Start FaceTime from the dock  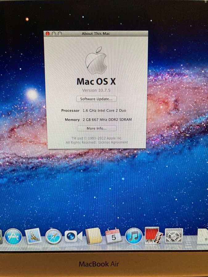[x=73, y=236]
